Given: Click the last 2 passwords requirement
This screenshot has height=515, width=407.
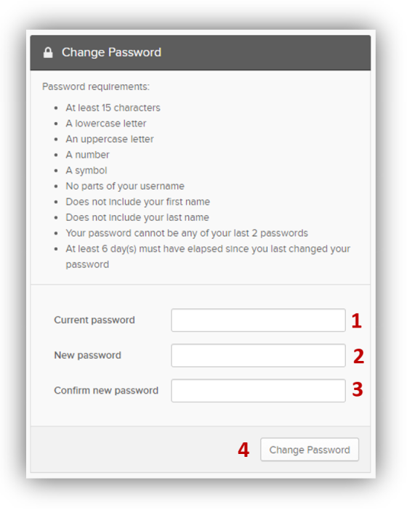Looking at the screenshot, I should (x=187, y=233).
